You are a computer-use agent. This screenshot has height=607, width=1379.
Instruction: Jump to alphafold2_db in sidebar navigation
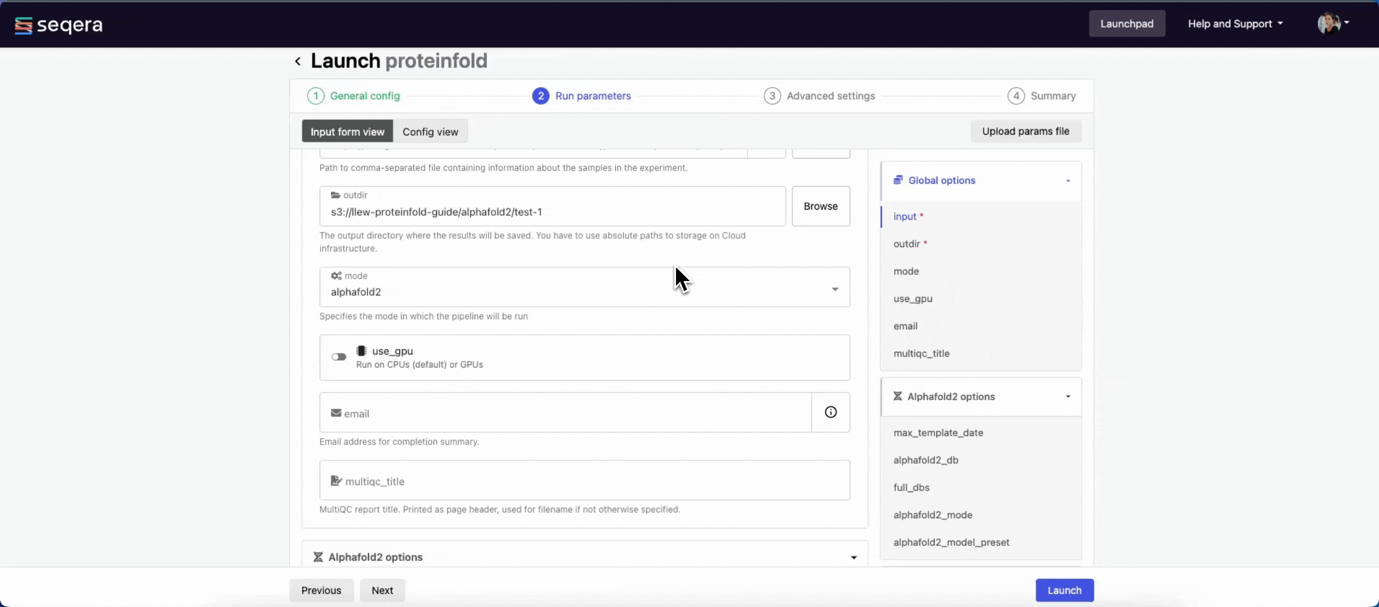tap(926, 460)
